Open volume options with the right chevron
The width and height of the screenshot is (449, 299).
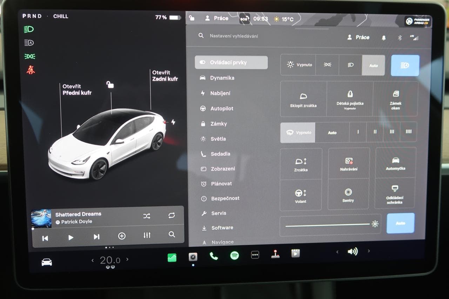point(369,251)
